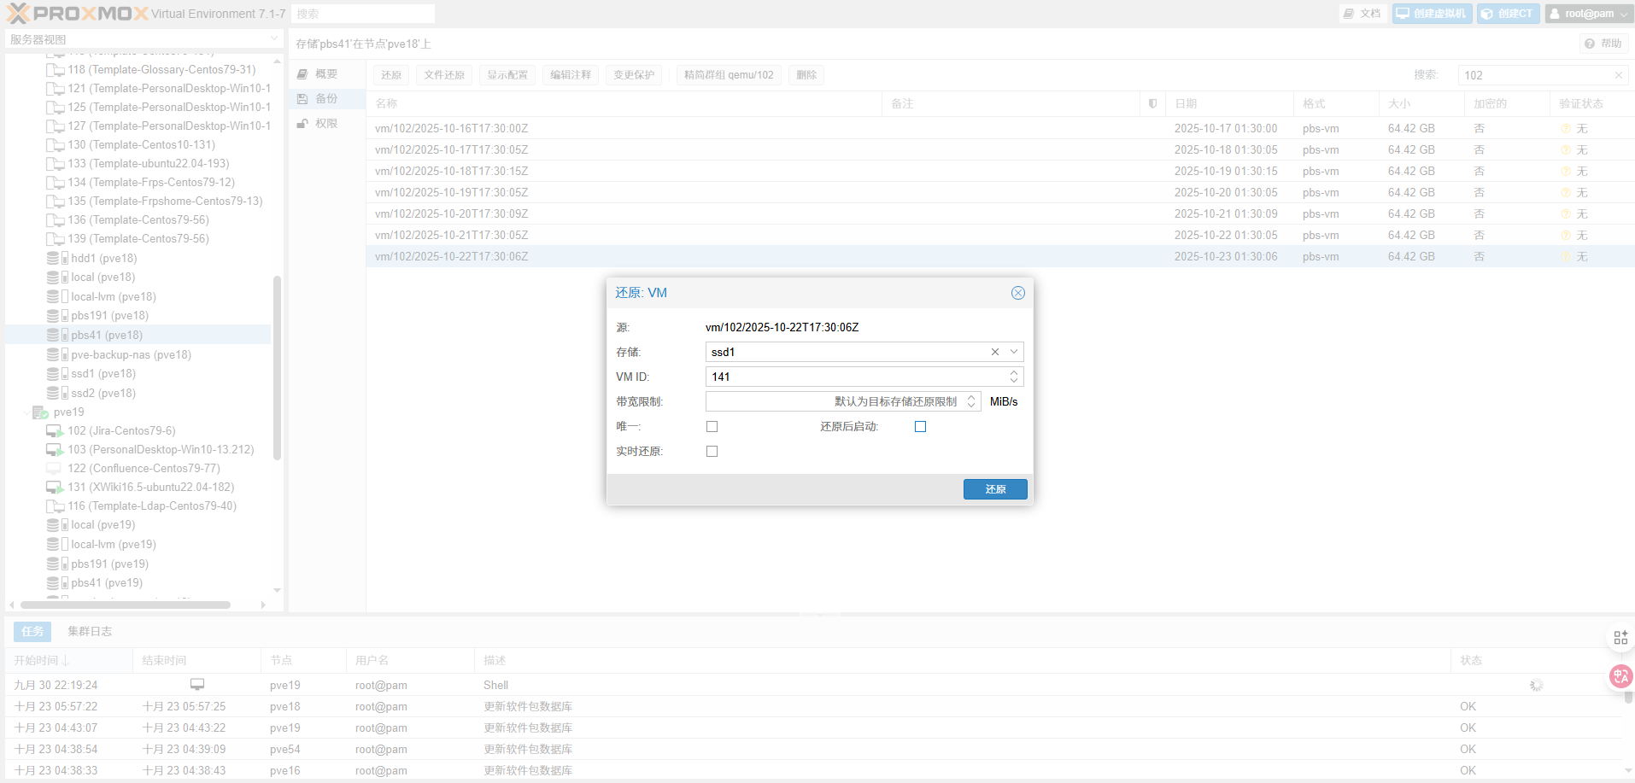
Task: Open the root@pam user menu
Action: (1589, 14)
